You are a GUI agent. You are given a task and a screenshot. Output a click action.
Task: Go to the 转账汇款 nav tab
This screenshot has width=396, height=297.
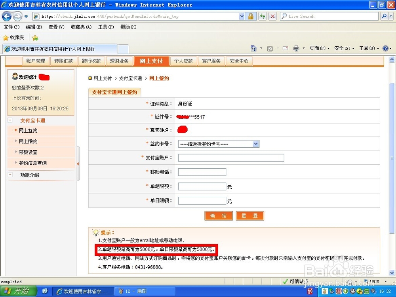[x=63, y=61]
